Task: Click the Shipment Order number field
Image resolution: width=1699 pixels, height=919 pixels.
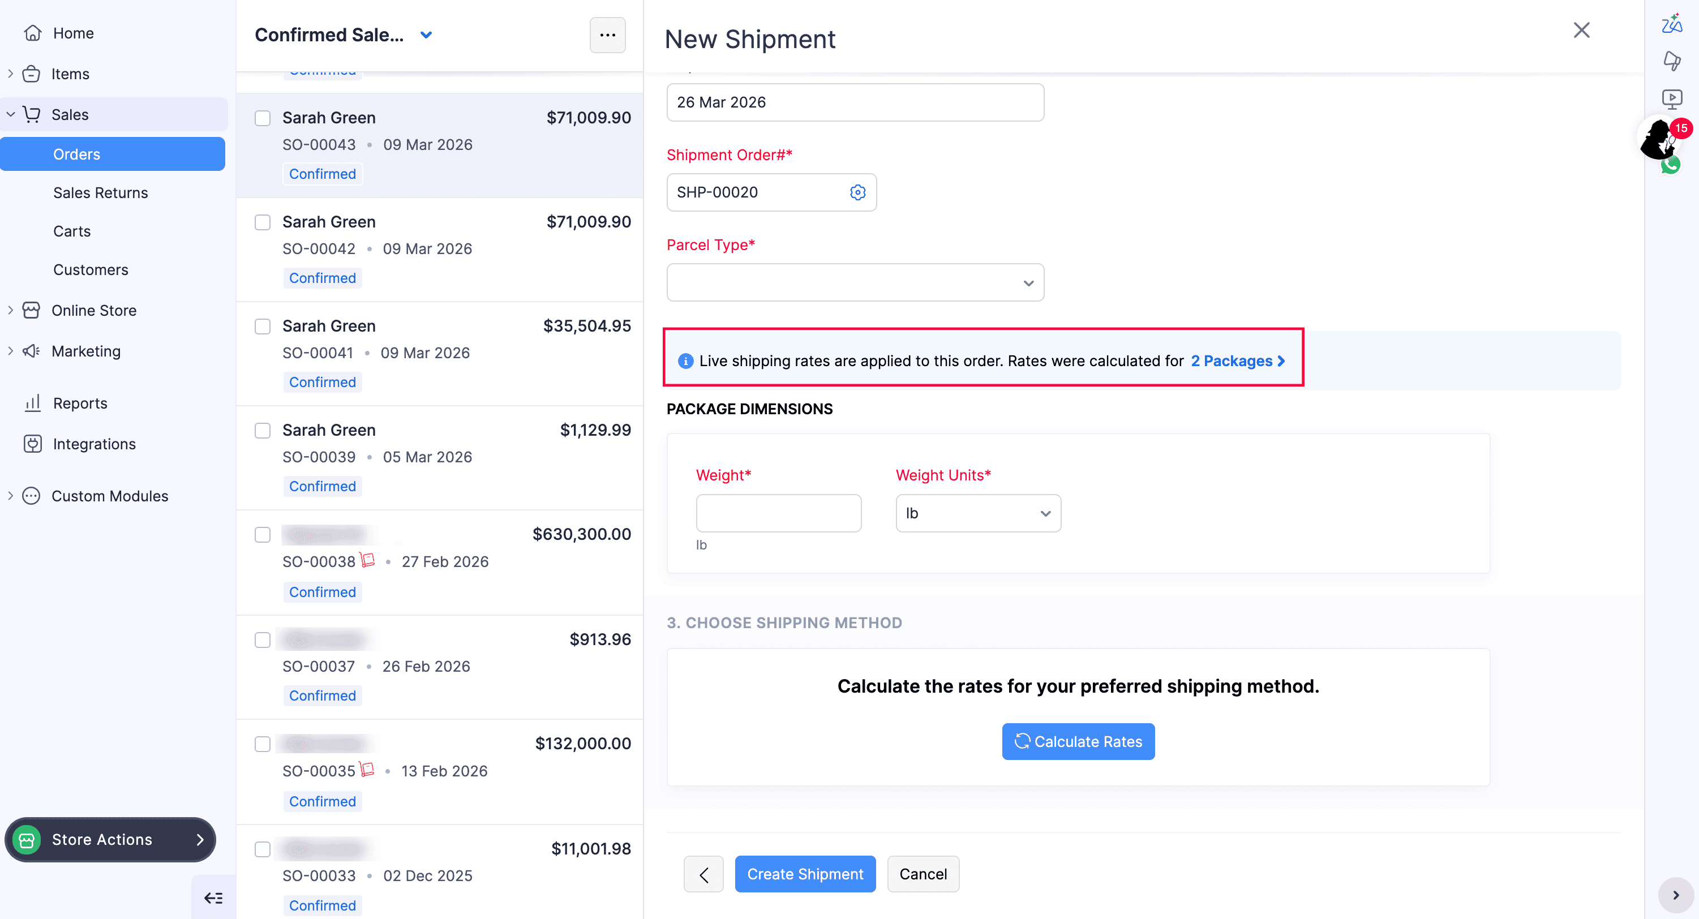Action: [771, 192]
